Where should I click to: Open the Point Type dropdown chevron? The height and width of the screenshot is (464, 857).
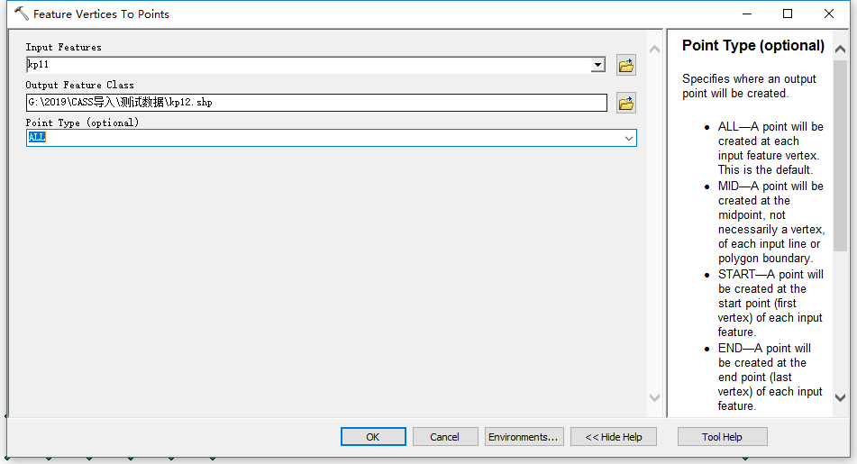coord(628,138)
